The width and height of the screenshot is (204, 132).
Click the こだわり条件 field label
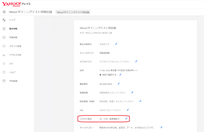(x=86, y=119)
